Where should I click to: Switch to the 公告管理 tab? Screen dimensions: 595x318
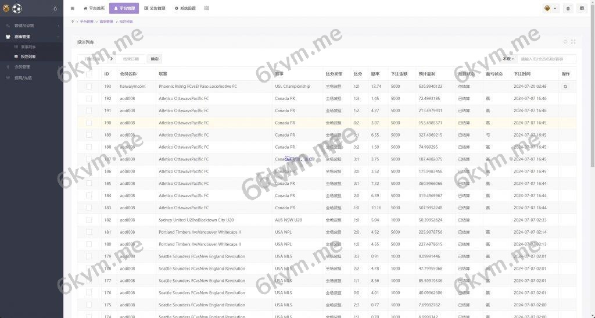(x=155, y=8)
